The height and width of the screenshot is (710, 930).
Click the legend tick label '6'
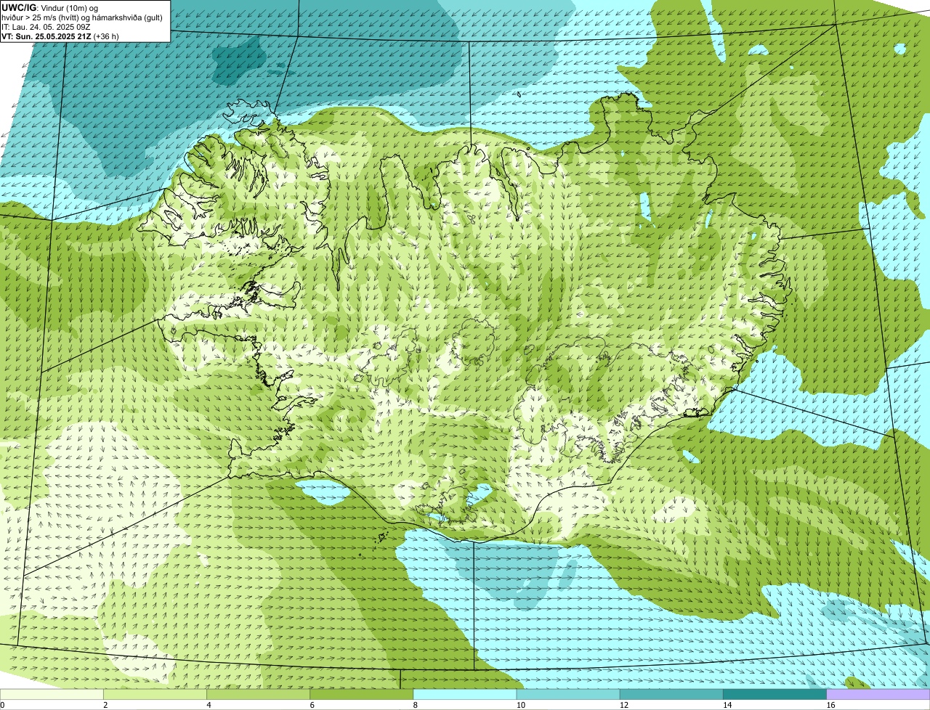tap(312, 705)
